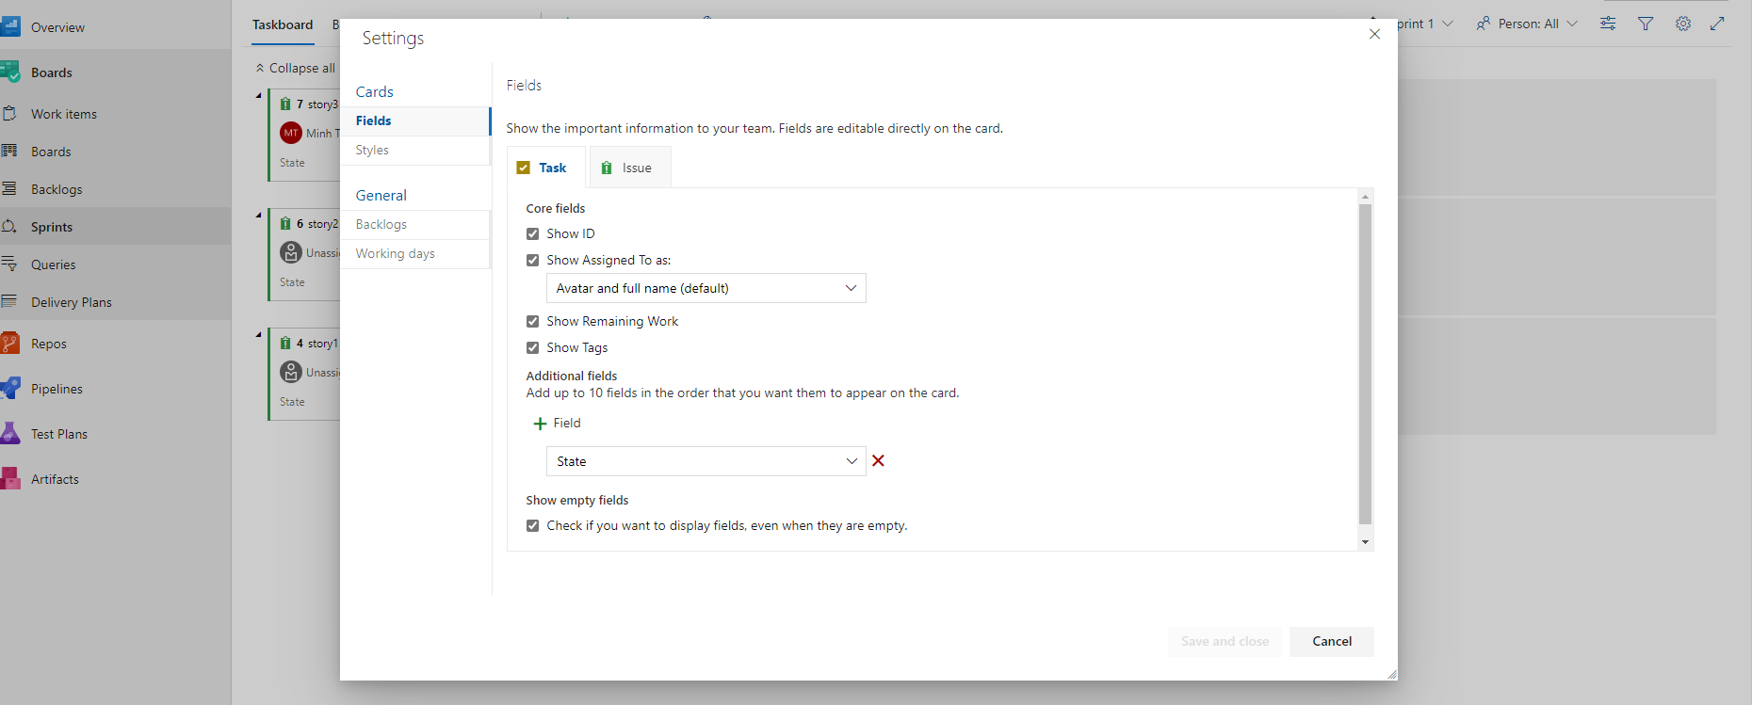The image size is (1752, 705).
Task: Click the Unassigned avatar on story1 card
Action: pos(291,372)
